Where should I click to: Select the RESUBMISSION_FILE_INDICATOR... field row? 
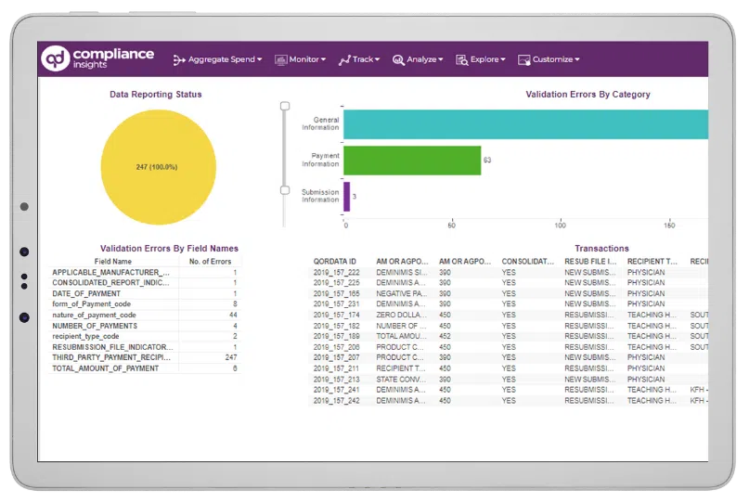pos(144,347)
